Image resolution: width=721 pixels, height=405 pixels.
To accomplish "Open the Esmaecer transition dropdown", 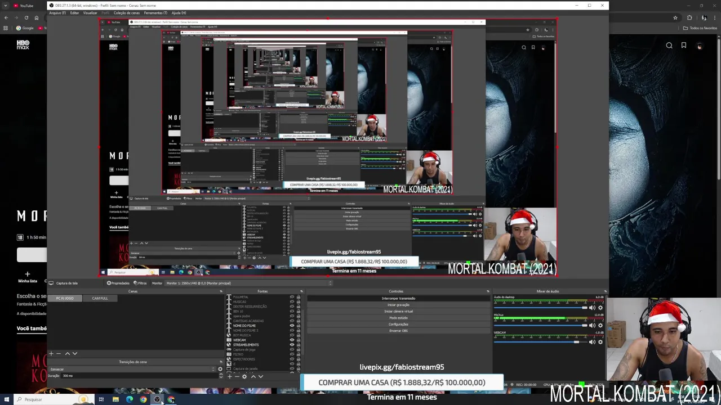I will pos(132,369).
